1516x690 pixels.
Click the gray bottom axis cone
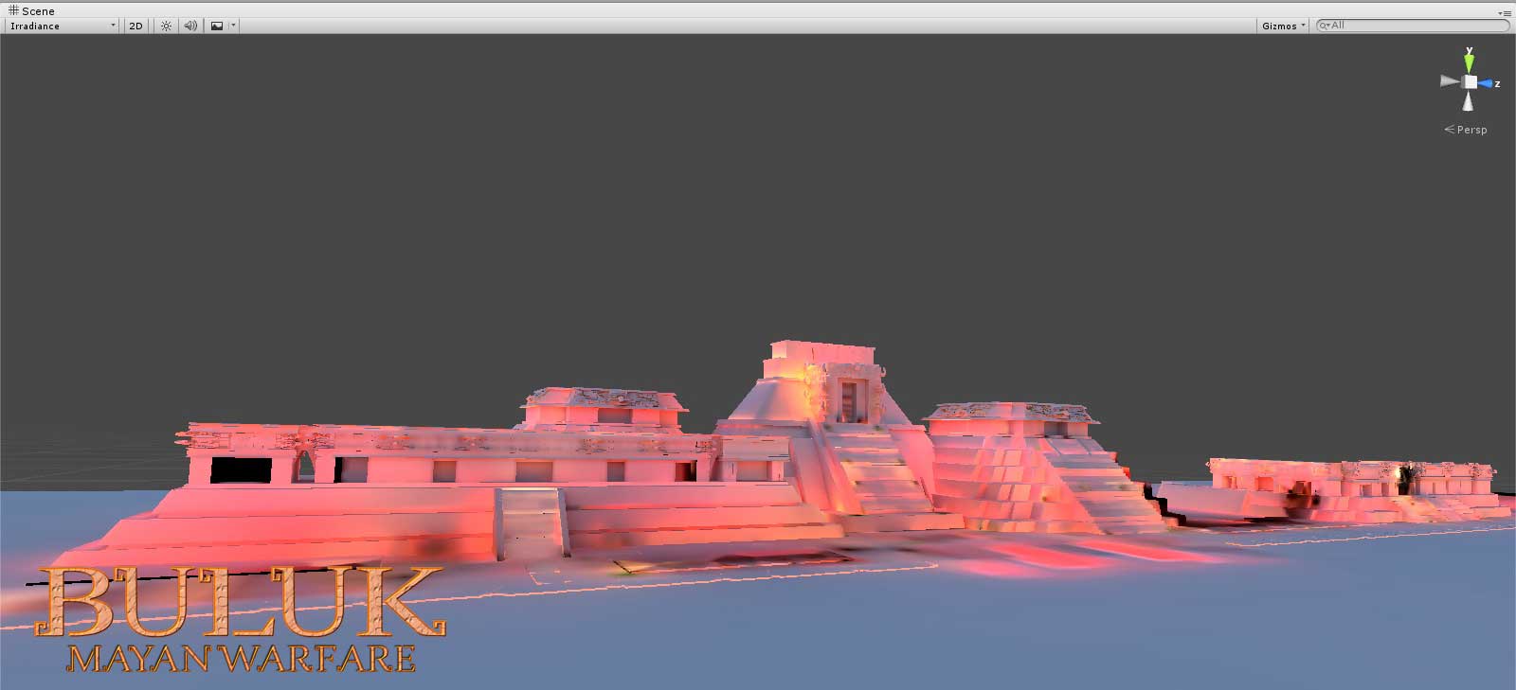point(1469,101)
